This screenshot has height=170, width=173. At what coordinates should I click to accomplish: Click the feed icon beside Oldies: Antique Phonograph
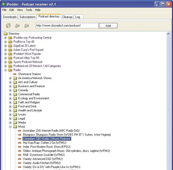pyautogui.click(x=20, y=151)
